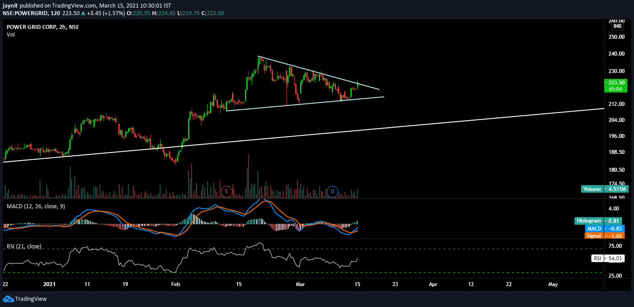634x307 pixels.
Task: Click the 240.00 price axis label
Action: pyautogui.click(x=616, y=54)
